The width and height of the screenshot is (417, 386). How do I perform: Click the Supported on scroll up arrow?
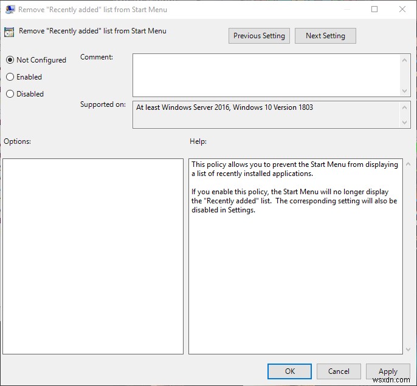[x=404, y=107]
